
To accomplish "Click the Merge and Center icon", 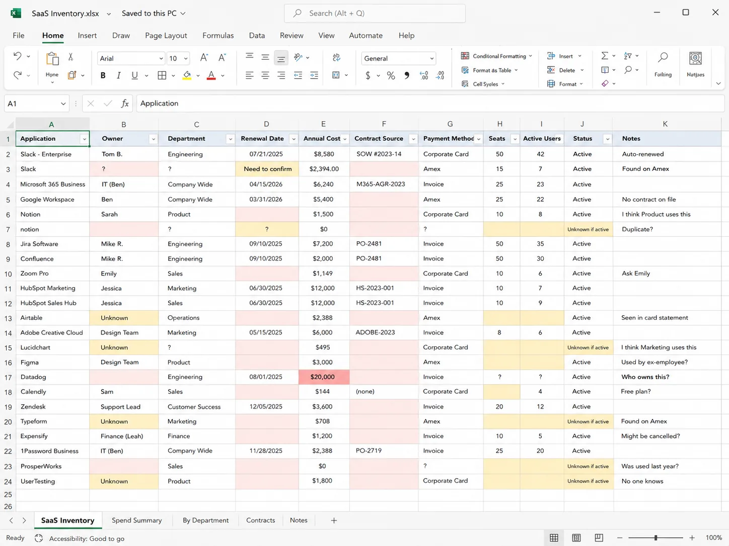I will (x=336, y=75).
